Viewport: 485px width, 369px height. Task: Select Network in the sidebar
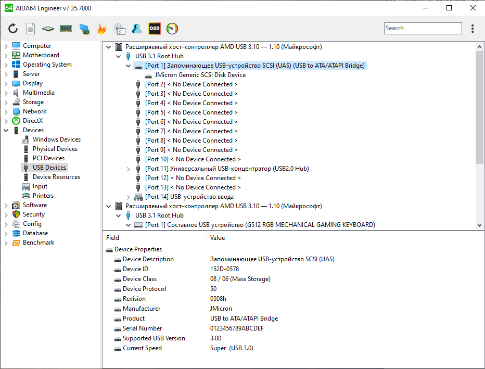tap(35, 111)
